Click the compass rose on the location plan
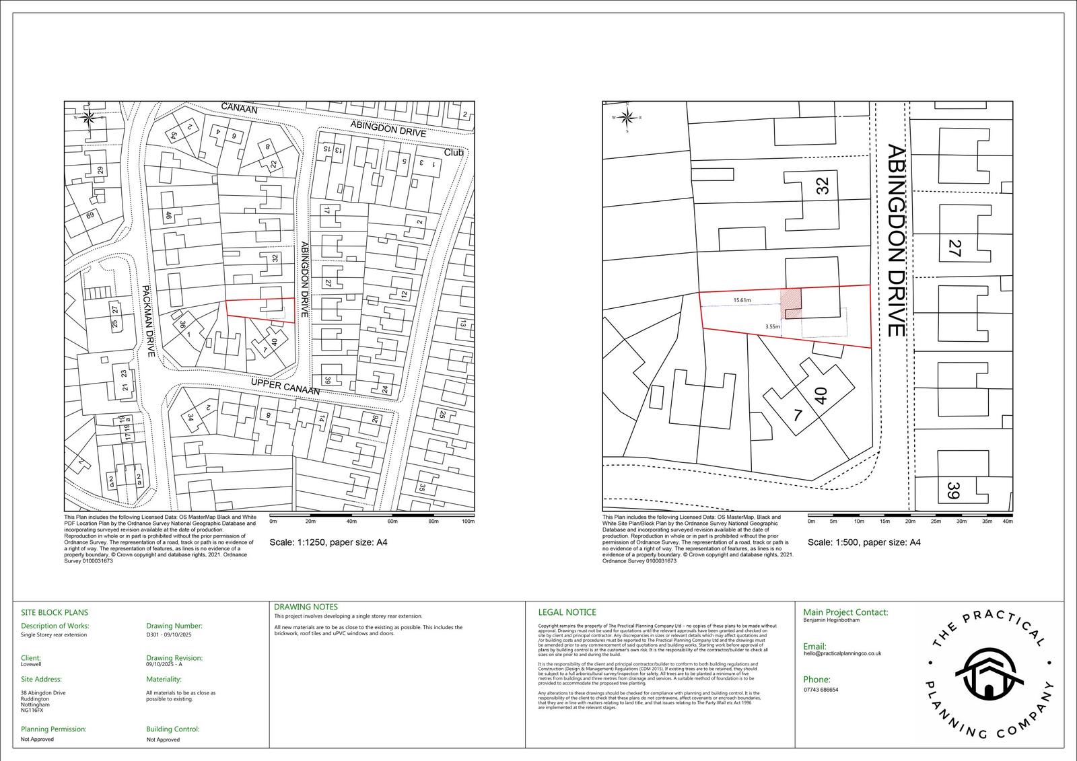Viewport: 1077px width, 761px height. tap(88, 118)
